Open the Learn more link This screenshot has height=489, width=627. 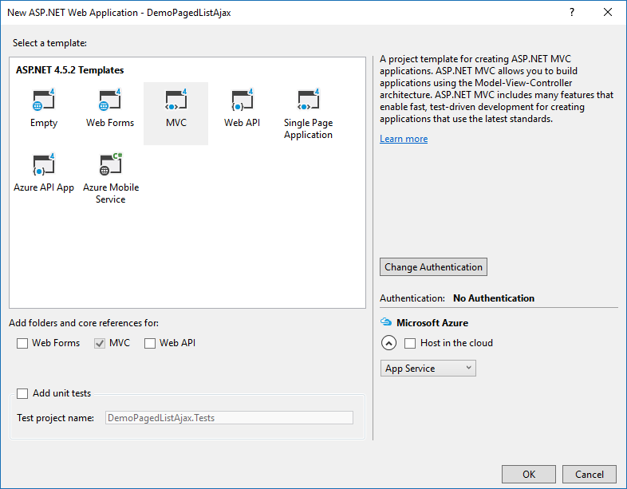[x=404, y=139]
